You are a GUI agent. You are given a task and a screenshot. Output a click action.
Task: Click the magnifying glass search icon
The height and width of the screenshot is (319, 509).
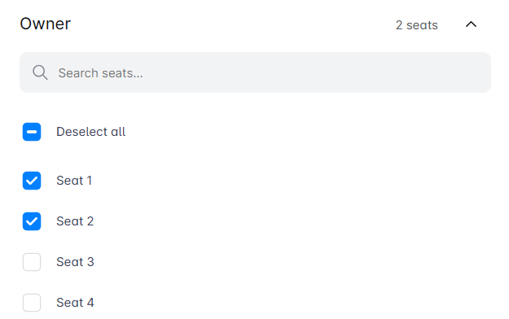(x=40, y=72)
